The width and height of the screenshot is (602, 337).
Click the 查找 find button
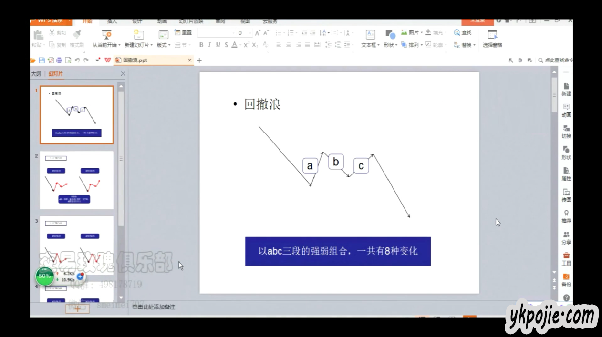[x=463, y=32]
